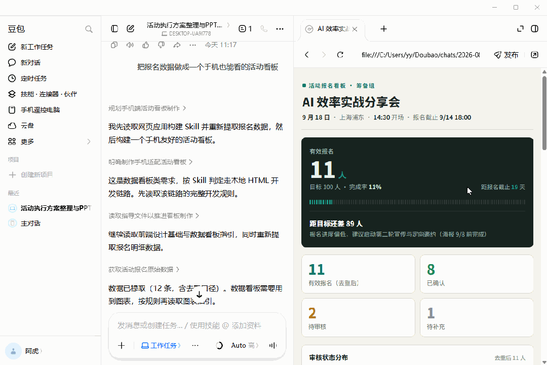This screenshot has width=547, height=365.
Task: Click registration progress bar in dashboard
Action: point(417,202)
